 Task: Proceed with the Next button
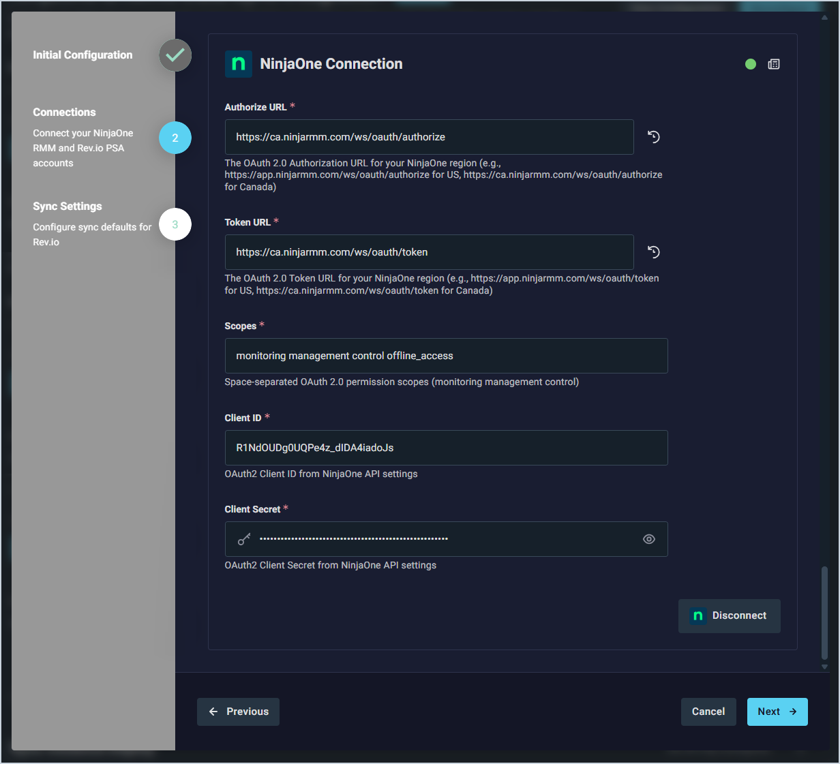click(x=777, y=712)
